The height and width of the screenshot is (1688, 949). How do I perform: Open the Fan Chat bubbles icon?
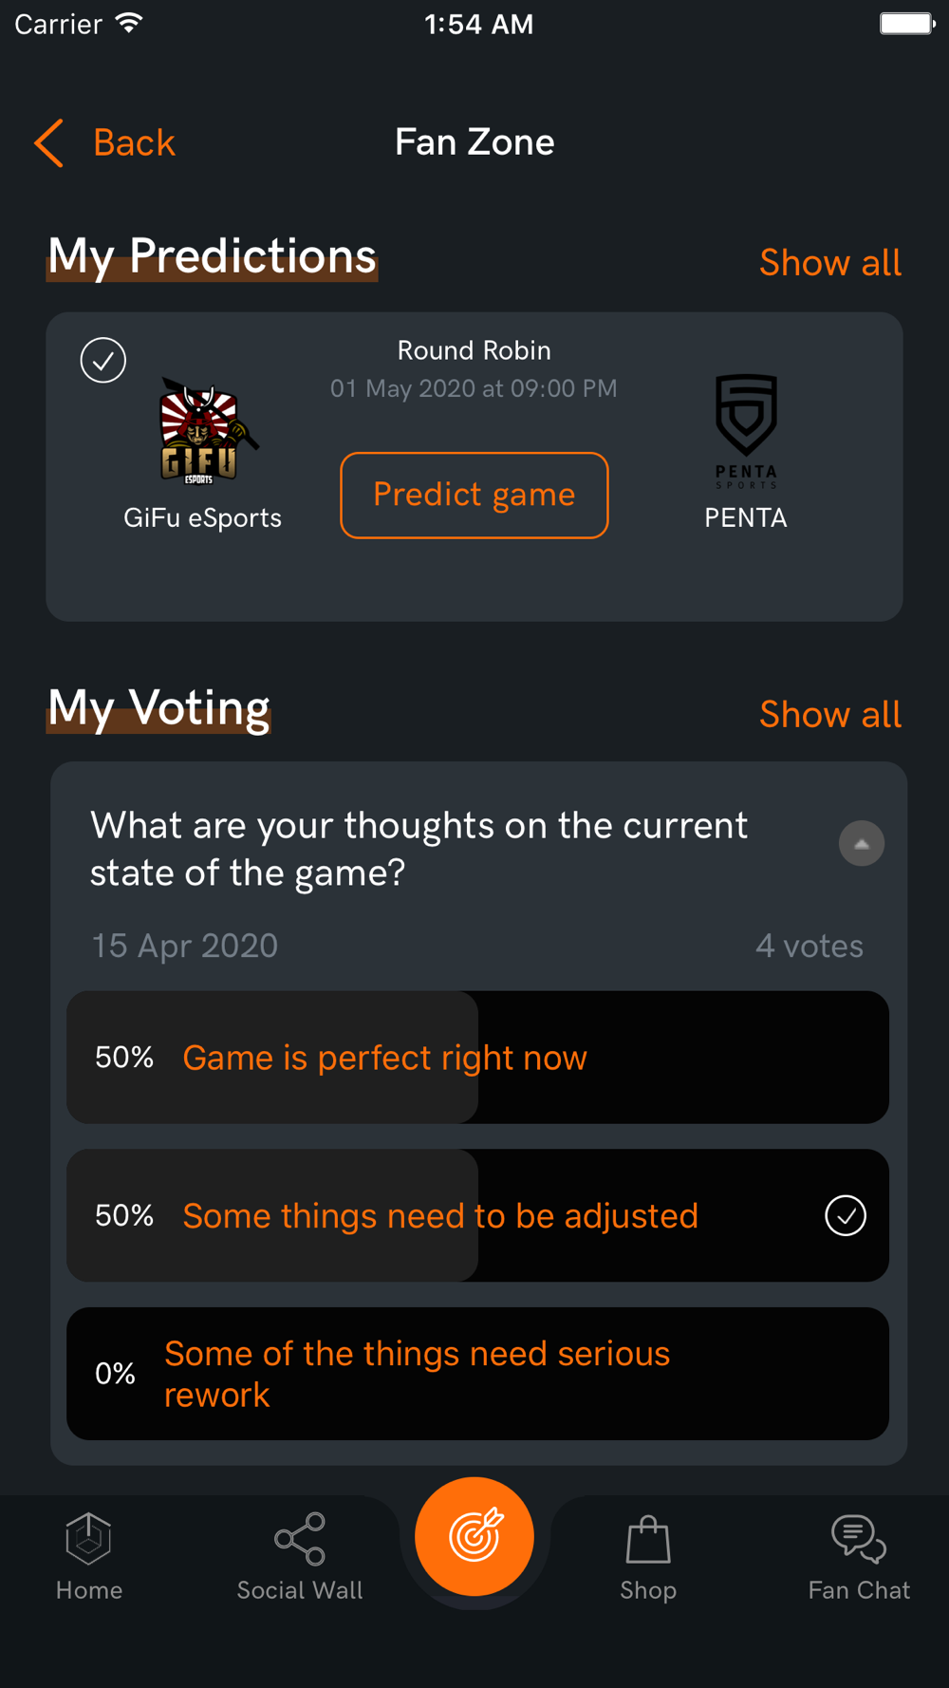coord(859,1539)
